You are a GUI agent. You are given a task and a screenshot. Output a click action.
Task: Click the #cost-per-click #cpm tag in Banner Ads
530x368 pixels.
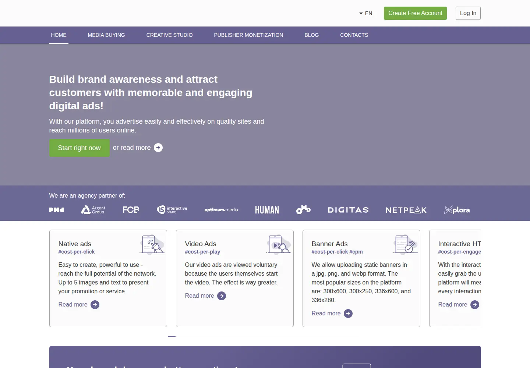click(337, 252)
